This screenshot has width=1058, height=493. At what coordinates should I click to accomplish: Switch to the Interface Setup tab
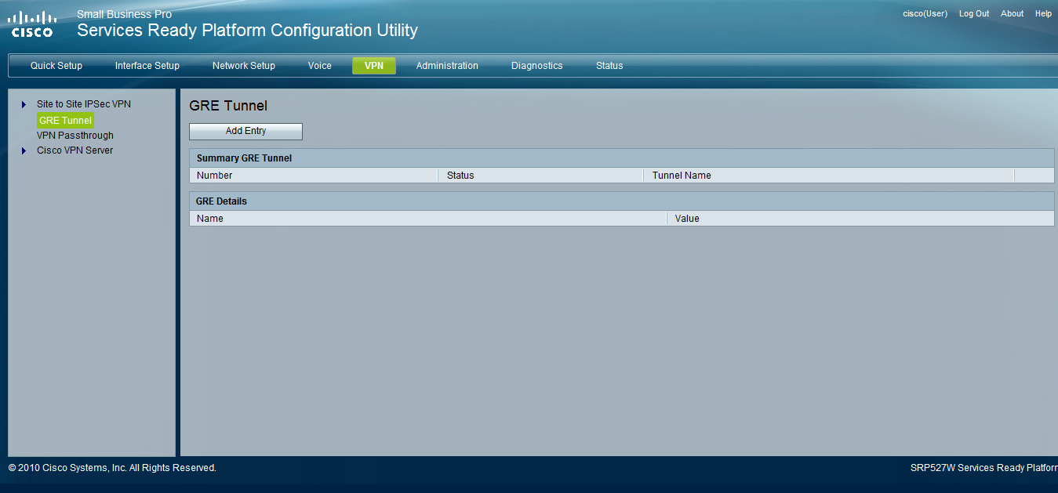(147, 66)
